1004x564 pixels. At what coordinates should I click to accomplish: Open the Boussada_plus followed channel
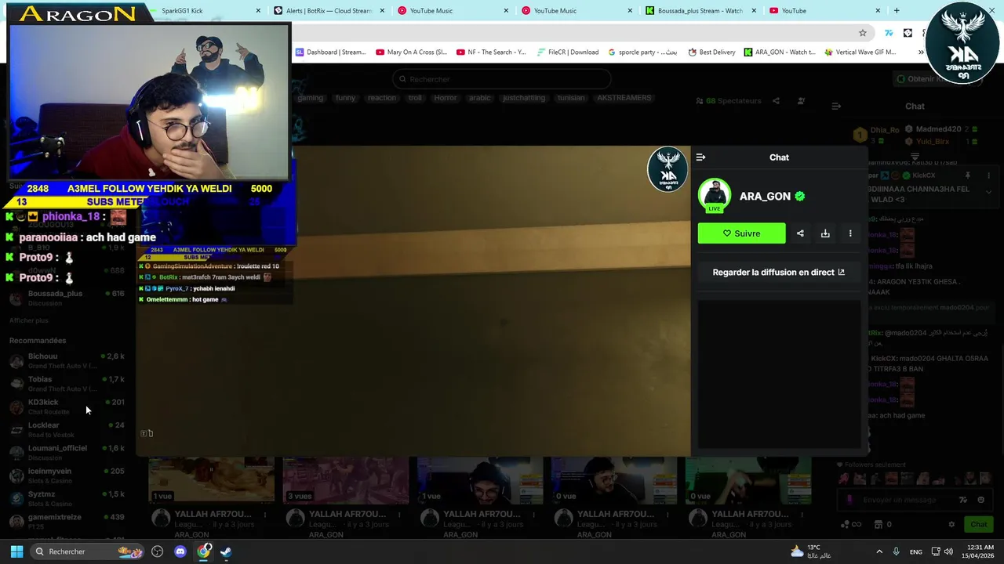67,298
